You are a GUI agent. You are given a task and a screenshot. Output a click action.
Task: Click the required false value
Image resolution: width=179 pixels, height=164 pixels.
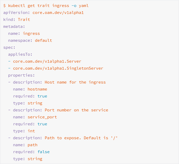pyautogui.click(x=43, y=152)
